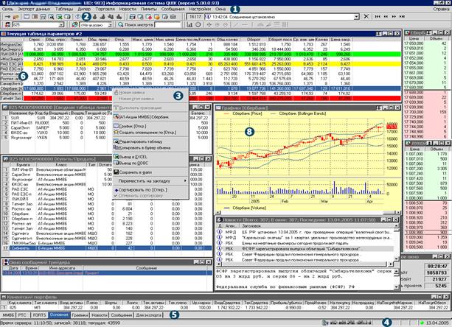Screen dimensions: 452x327
Task: Go to next message with double-right arrows
Action: point(394,16)
